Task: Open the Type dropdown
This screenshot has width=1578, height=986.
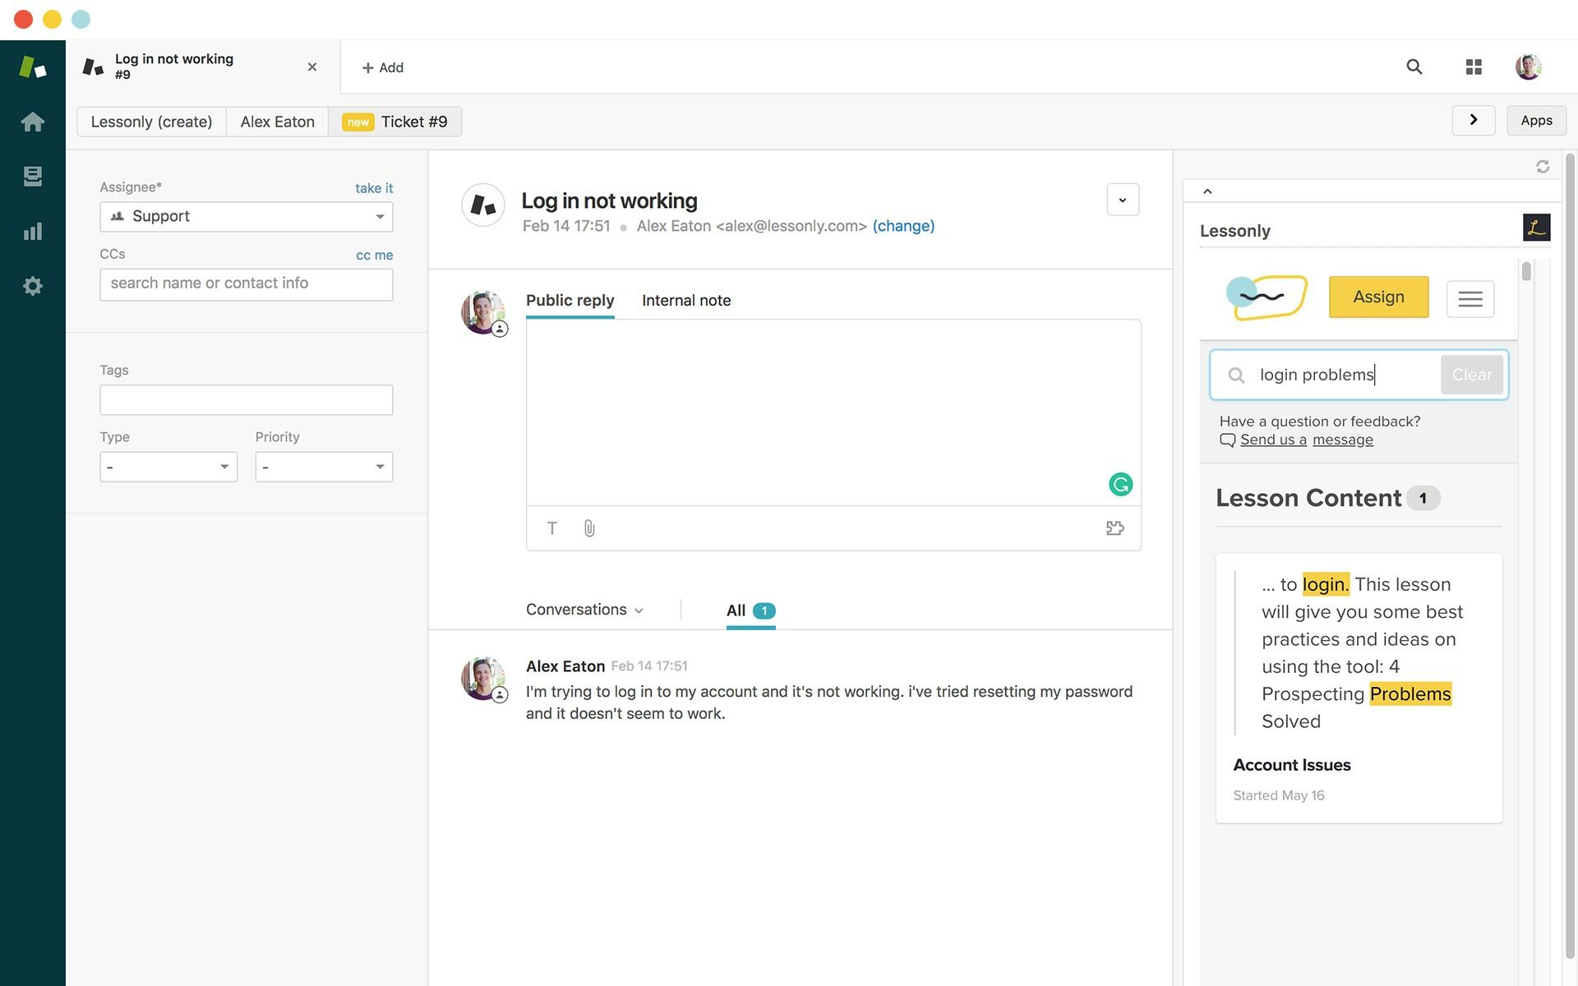Action: (x=168, y=467)
